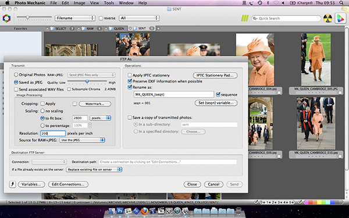
Task: Select Original Photos radio button
Action: (x=16, y=75)
